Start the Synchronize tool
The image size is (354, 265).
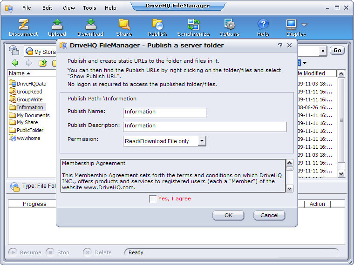(193, 27)
